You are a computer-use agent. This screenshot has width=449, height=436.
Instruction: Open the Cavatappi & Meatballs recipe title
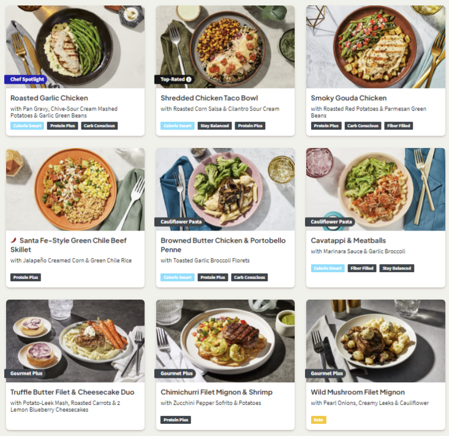(348, 240)
